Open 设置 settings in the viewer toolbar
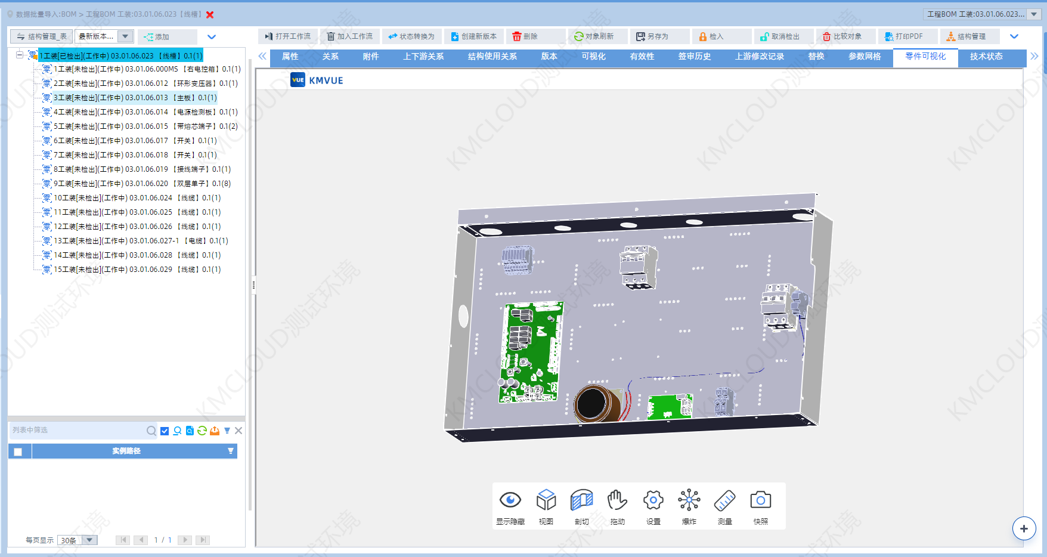The width and height of the screenshot is (1047, 557). point(653,501)
